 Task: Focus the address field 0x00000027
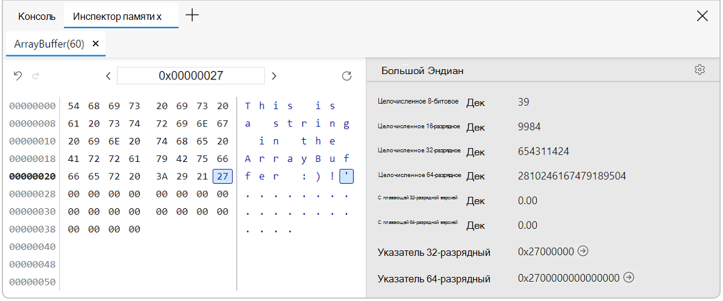tap(191, 76)
